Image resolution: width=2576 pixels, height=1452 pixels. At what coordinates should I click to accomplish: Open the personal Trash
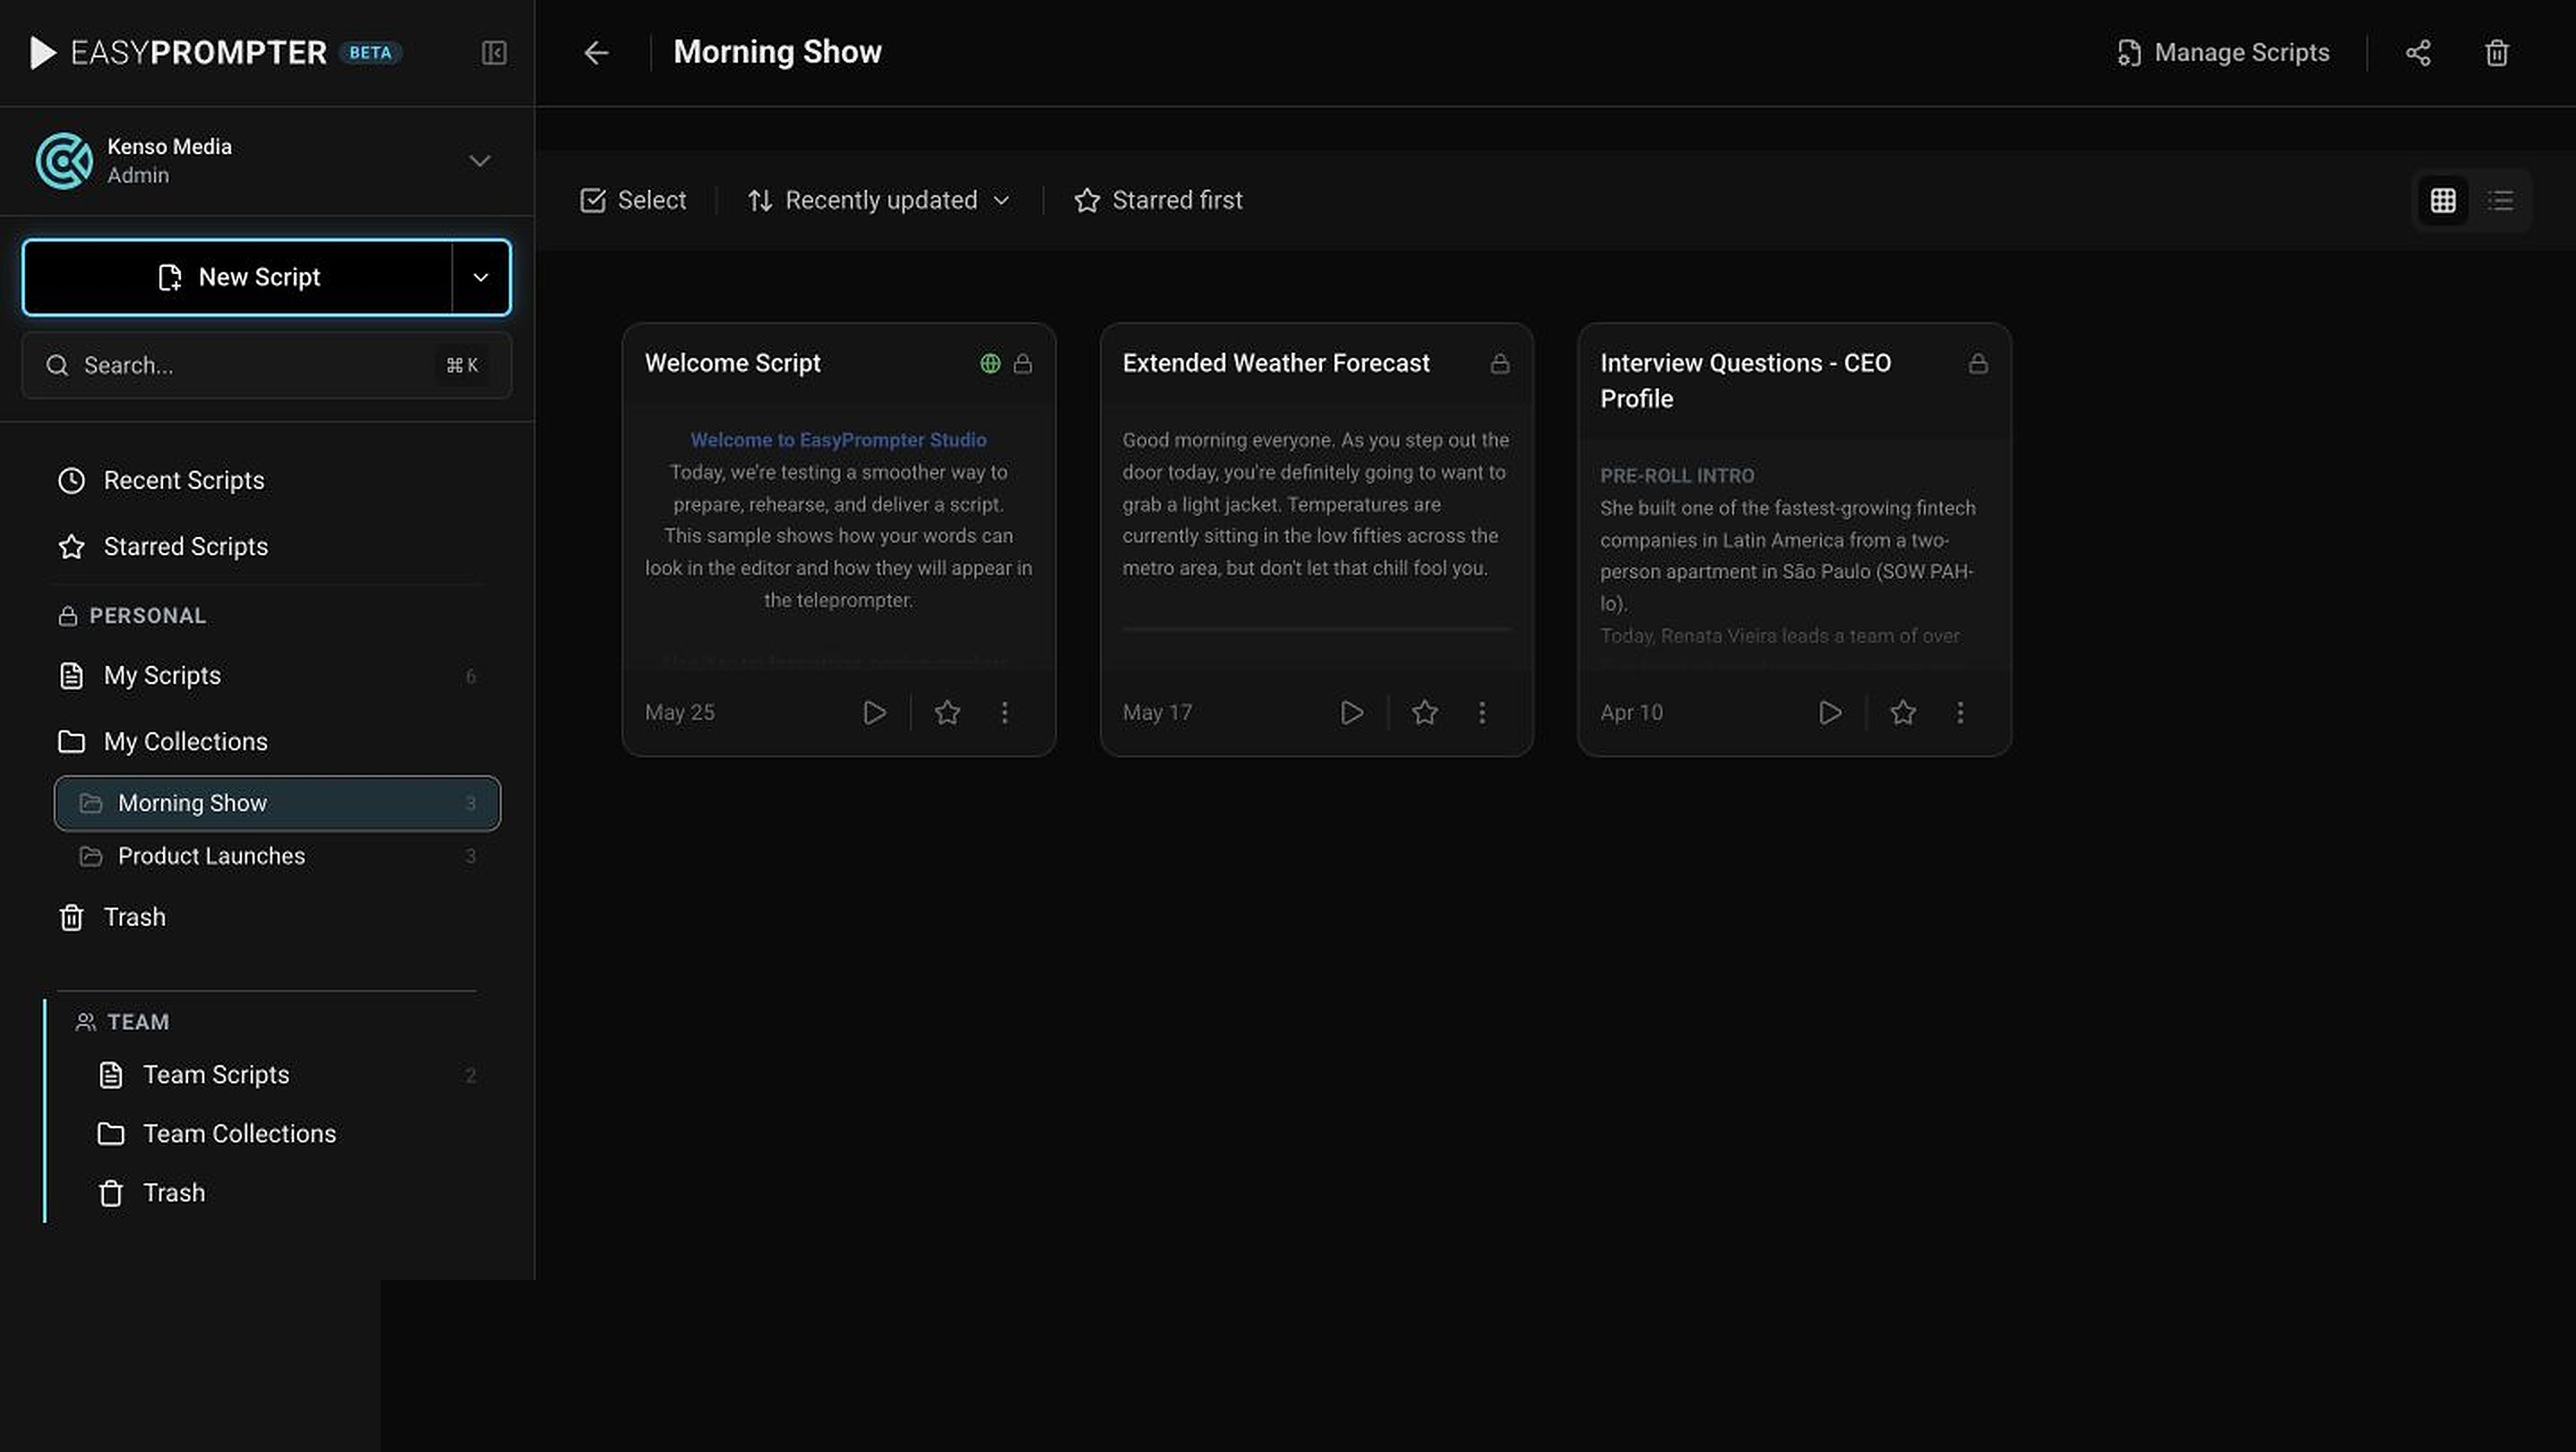(x=267, y=918)
